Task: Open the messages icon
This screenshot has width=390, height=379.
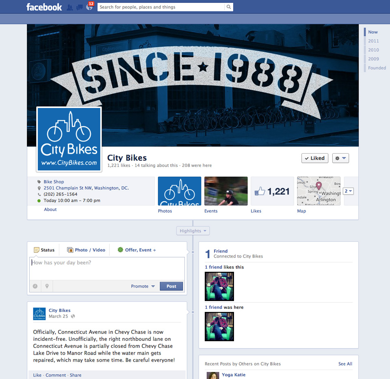Action: 80,7
